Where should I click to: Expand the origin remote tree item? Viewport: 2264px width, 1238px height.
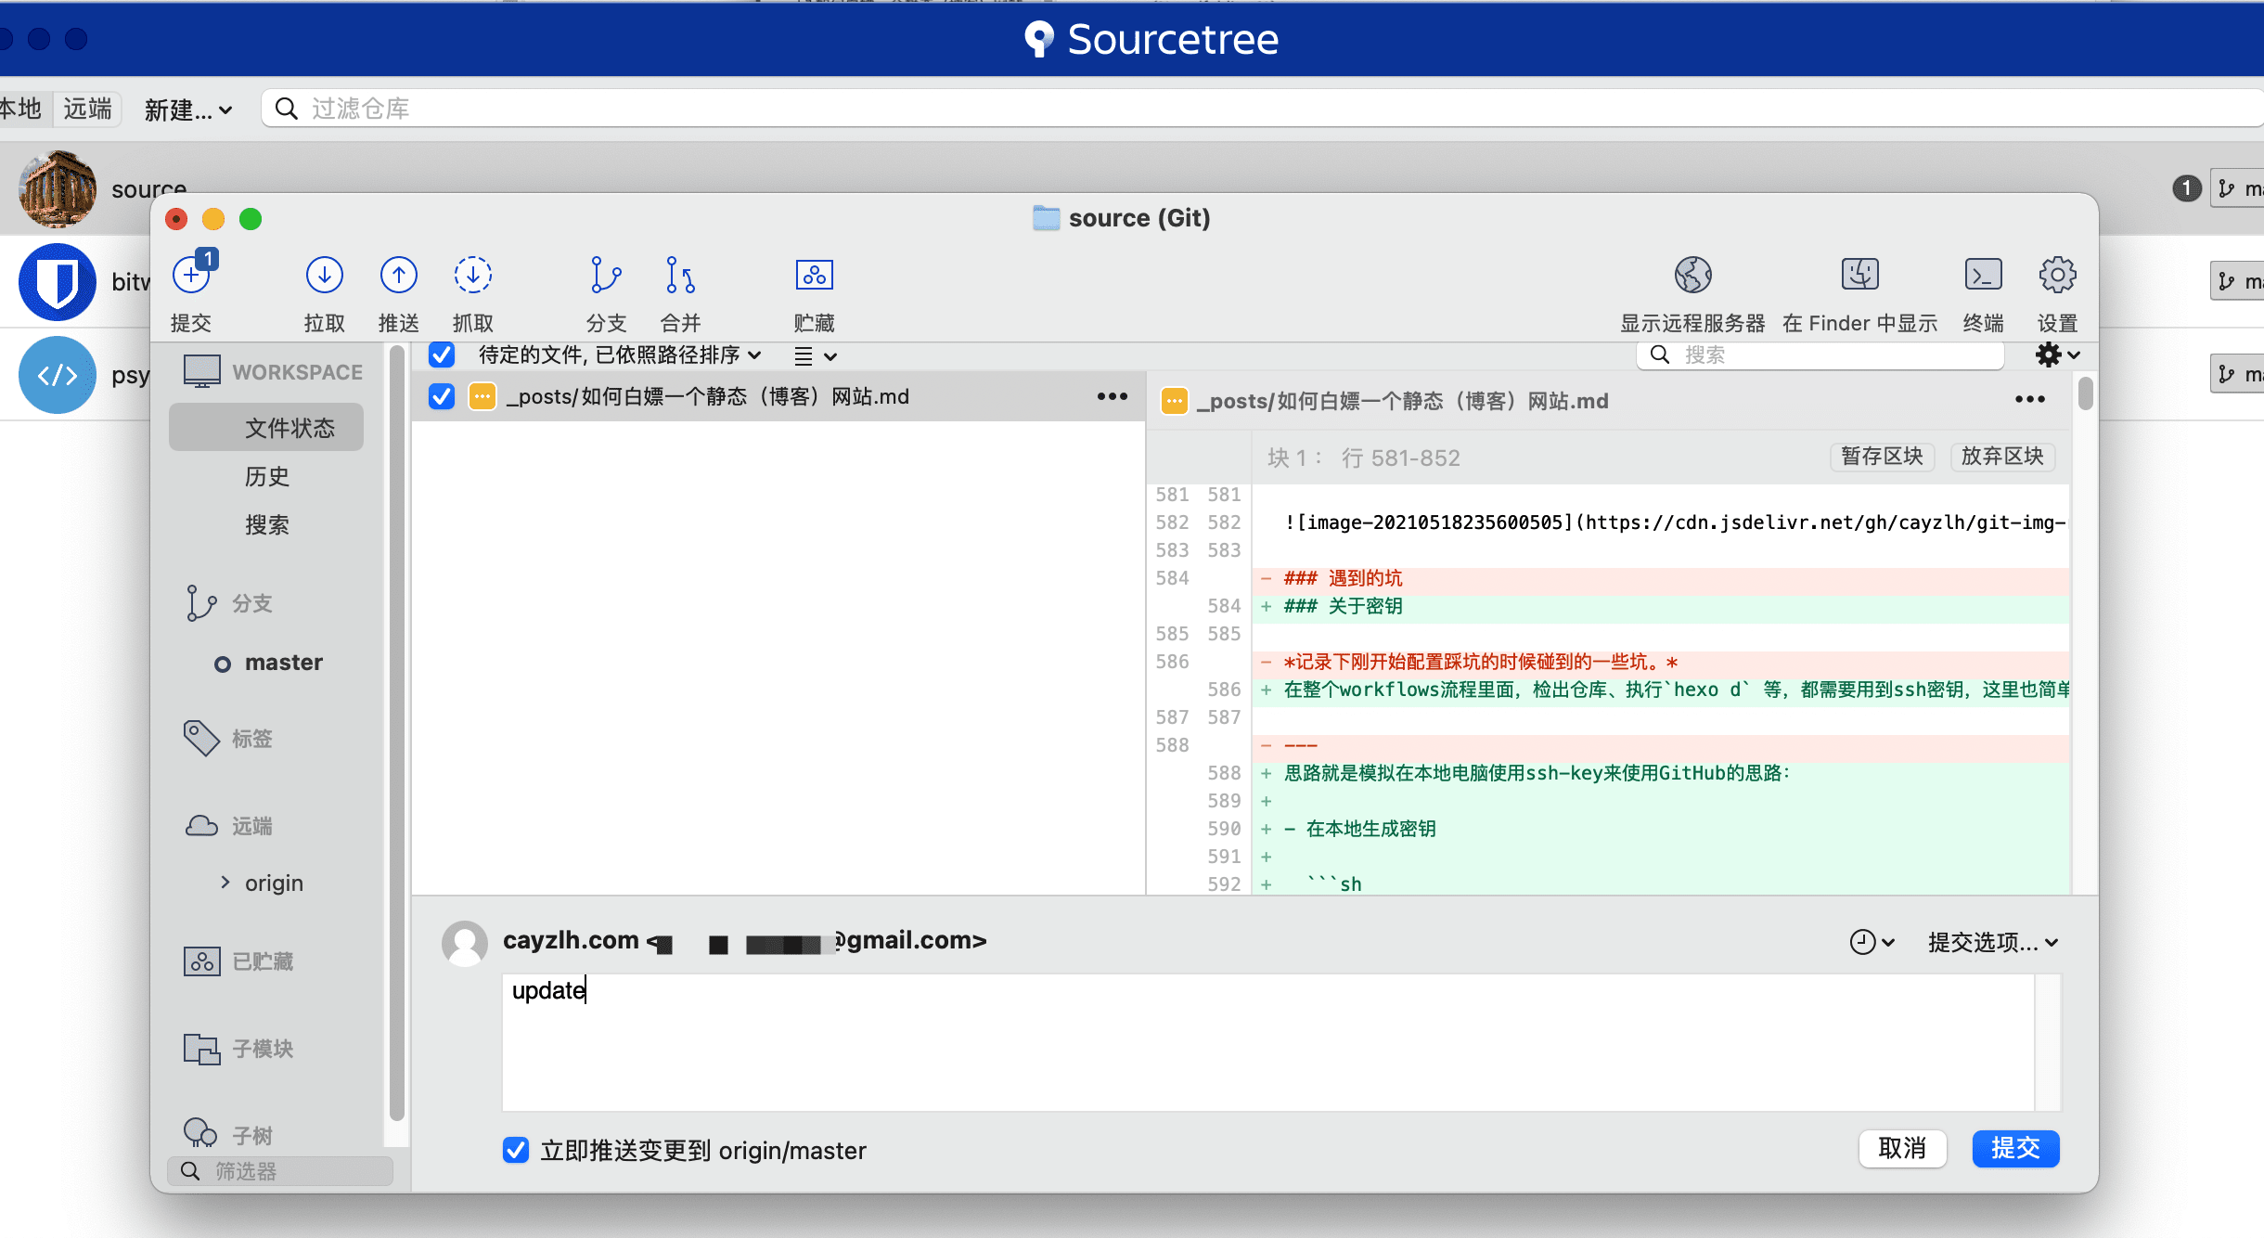click(x=225, y=883)
